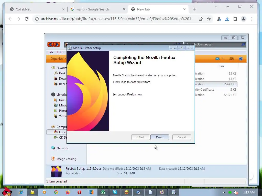Open the Chrome tab search chevron

click(x=216, y=6)
